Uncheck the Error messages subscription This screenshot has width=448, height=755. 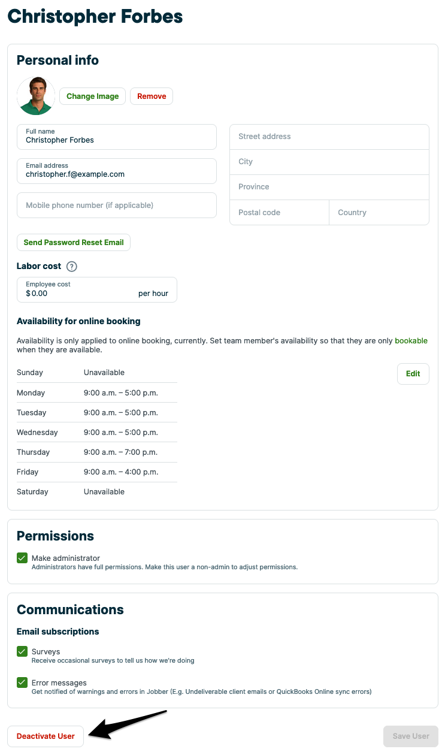tap(22, 682)
